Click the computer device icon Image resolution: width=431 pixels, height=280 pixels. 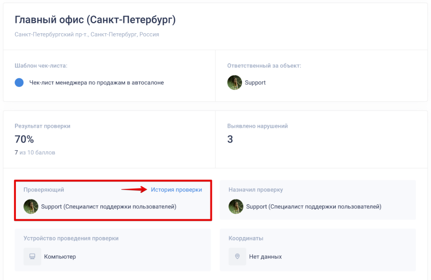32,257
